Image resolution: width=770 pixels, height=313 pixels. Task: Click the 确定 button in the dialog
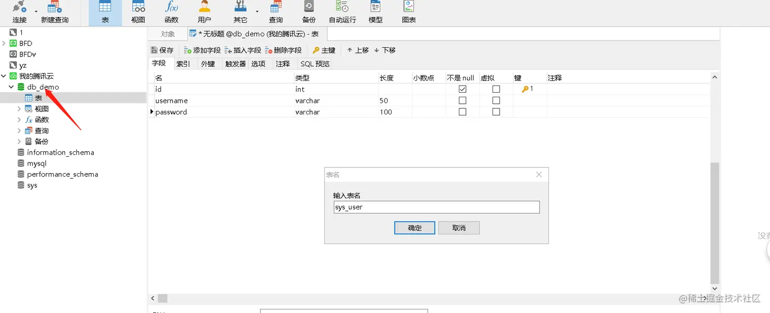414,227
